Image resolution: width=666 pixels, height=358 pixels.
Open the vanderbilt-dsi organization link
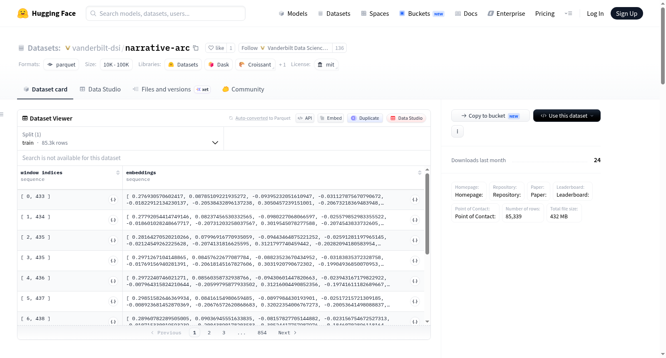[96, 48]
